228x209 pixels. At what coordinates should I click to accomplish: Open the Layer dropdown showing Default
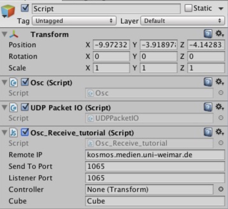coord(182,21)
